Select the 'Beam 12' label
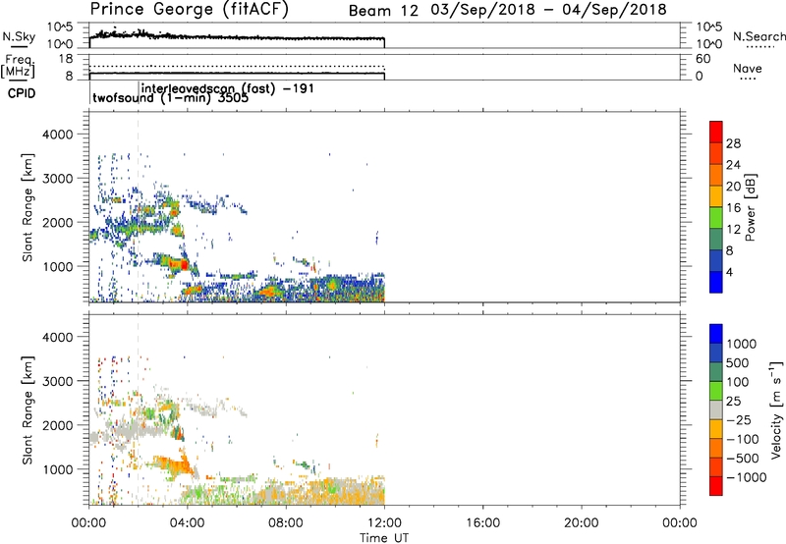Viewport: 786px width, 544px height. (x=383, y=11)
